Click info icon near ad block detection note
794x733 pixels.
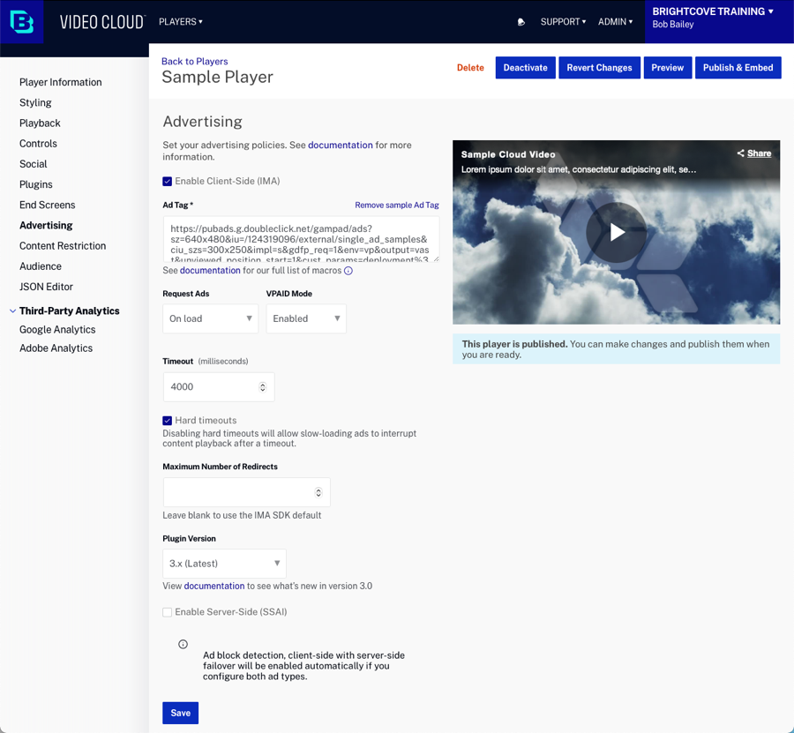[184, 644]
